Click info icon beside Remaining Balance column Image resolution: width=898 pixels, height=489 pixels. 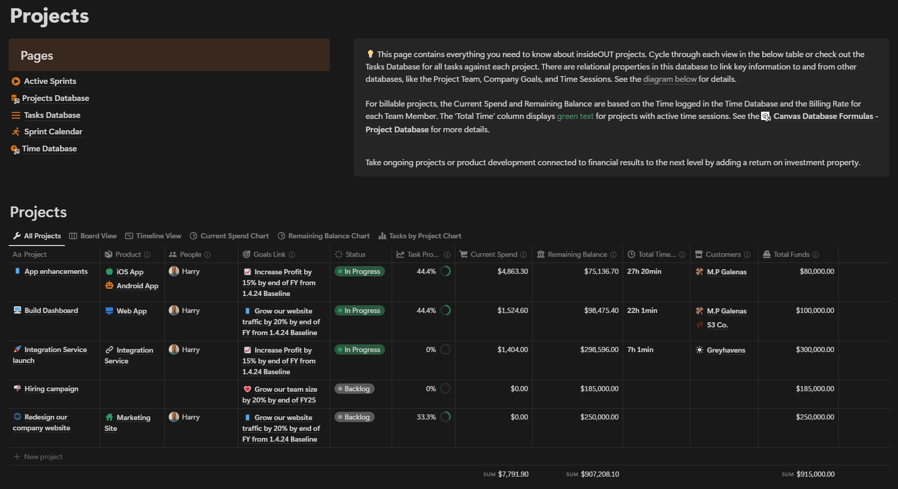tap(613, 255)
